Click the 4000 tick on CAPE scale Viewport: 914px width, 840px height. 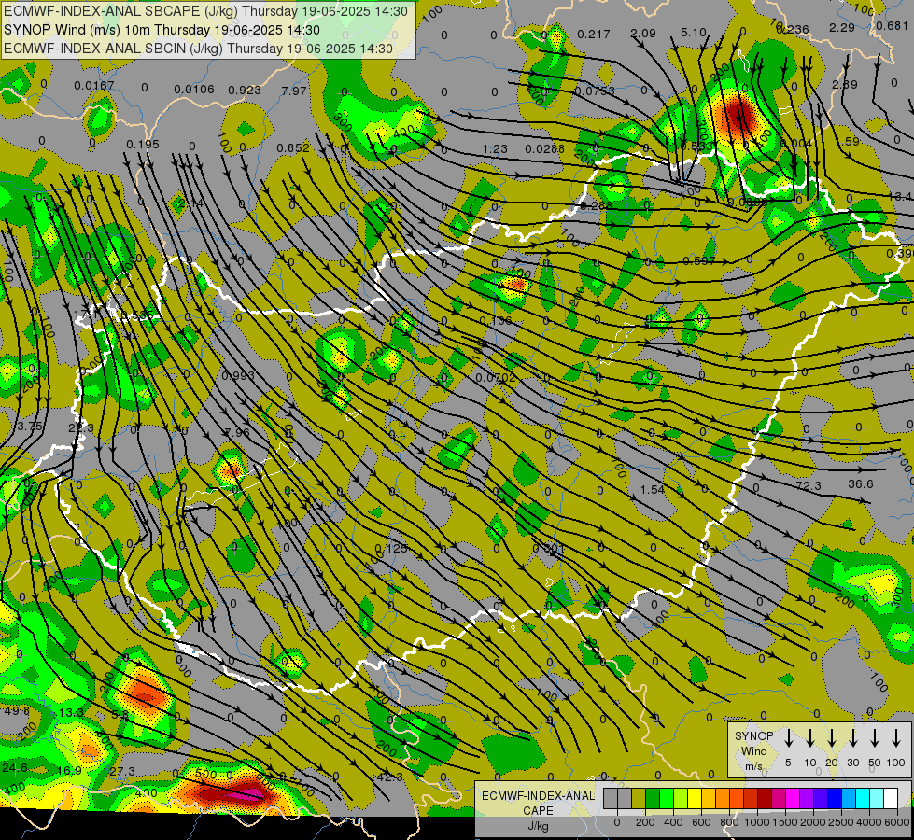point(868,822)
